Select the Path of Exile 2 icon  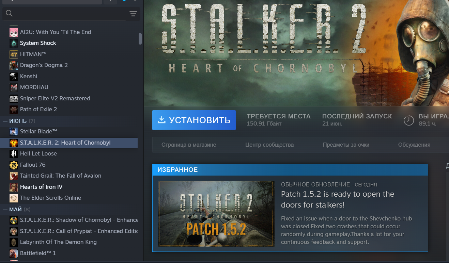14,109
